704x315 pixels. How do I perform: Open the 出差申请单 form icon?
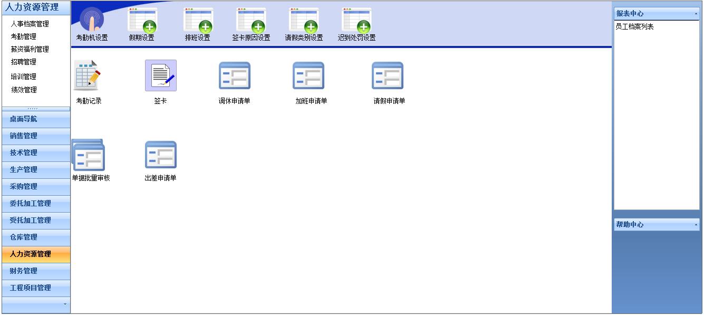point(160,155)
